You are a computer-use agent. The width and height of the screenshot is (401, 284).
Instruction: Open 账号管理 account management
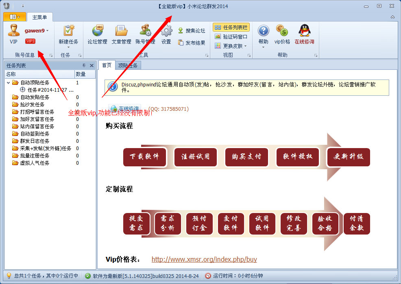(x=145, y=35)
